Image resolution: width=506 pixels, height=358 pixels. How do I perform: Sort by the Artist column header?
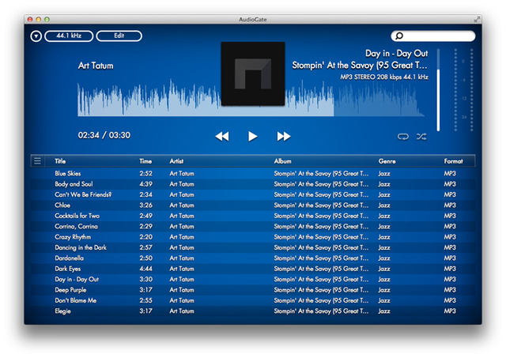tap(176, 161)
